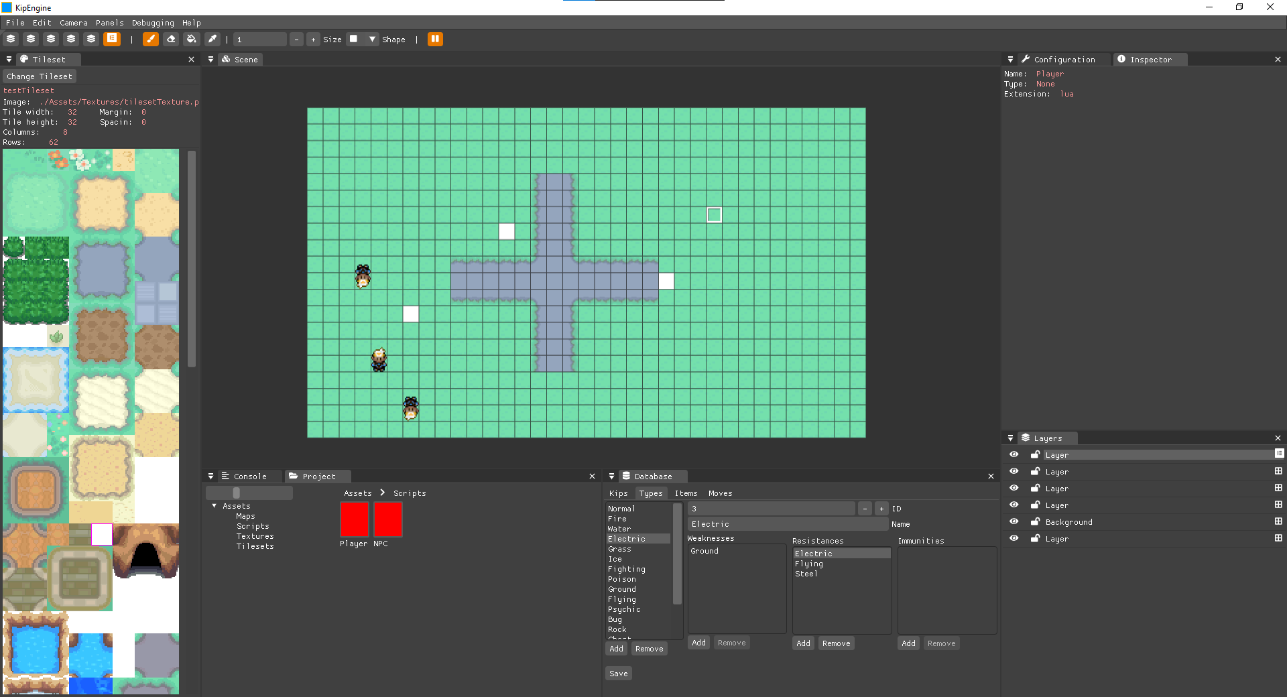The image size is (1287, 697).
Task: Click the type Name field showing Electric
Action: [x=788, y=524]
